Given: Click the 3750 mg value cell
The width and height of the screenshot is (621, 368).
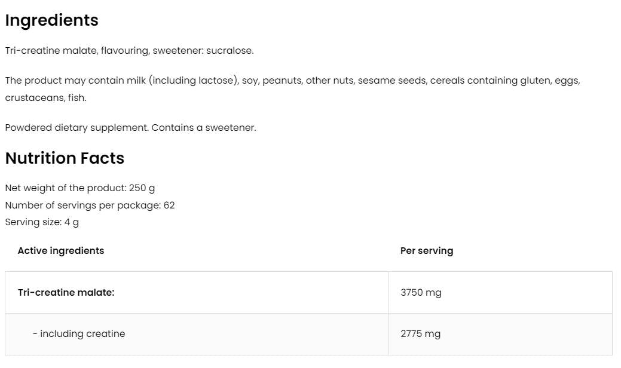Looking at the screenshot, I should pyautogui.click(x=421, y=293).
